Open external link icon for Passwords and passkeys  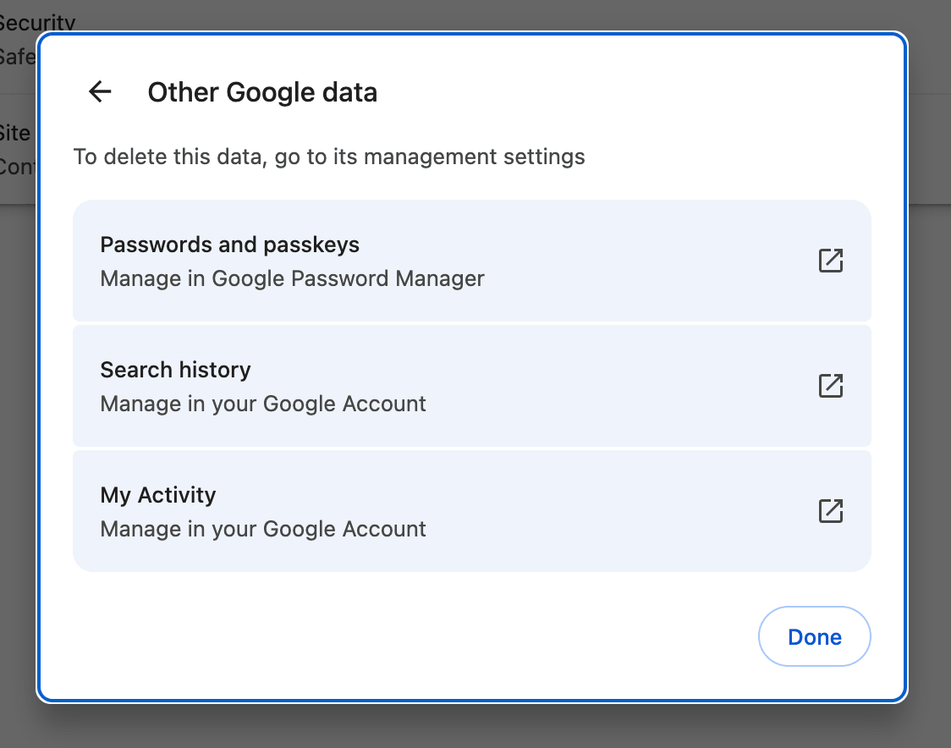830,261
